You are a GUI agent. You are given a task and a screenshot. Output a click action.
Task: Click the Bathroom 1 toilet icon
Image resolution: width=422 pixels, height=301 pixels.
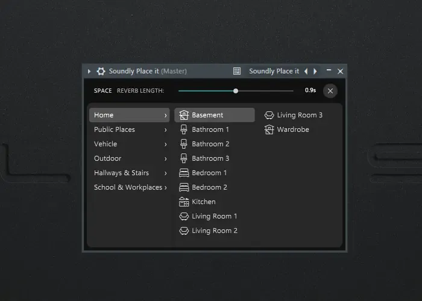pos(184,129)
